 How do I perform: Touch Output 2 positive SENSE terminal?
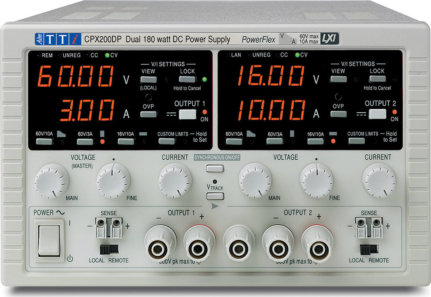(376, 228)
